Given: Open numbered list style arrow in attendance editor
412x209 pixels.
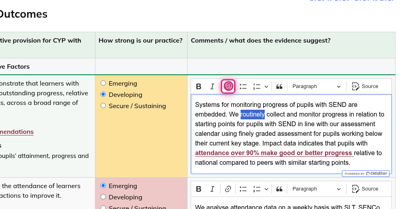Looking at the screenshot, I should 266,189.
